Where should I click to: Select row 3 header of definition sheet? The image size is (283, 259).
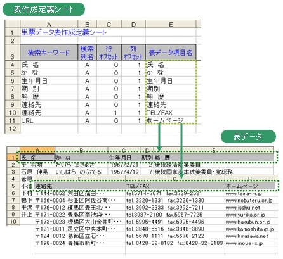coord(12,52)
